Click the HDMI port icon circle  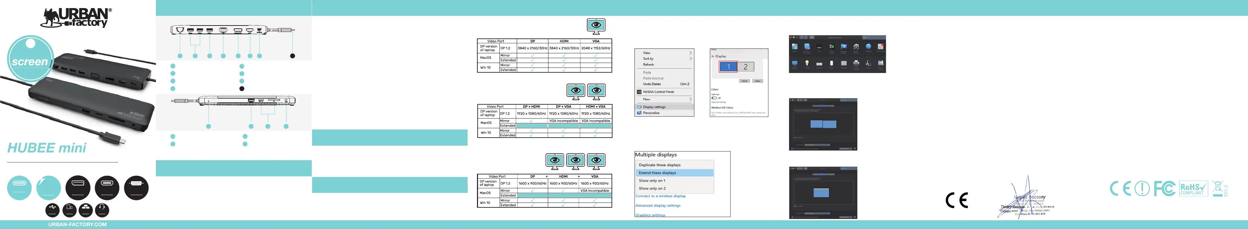coord(107,188)
